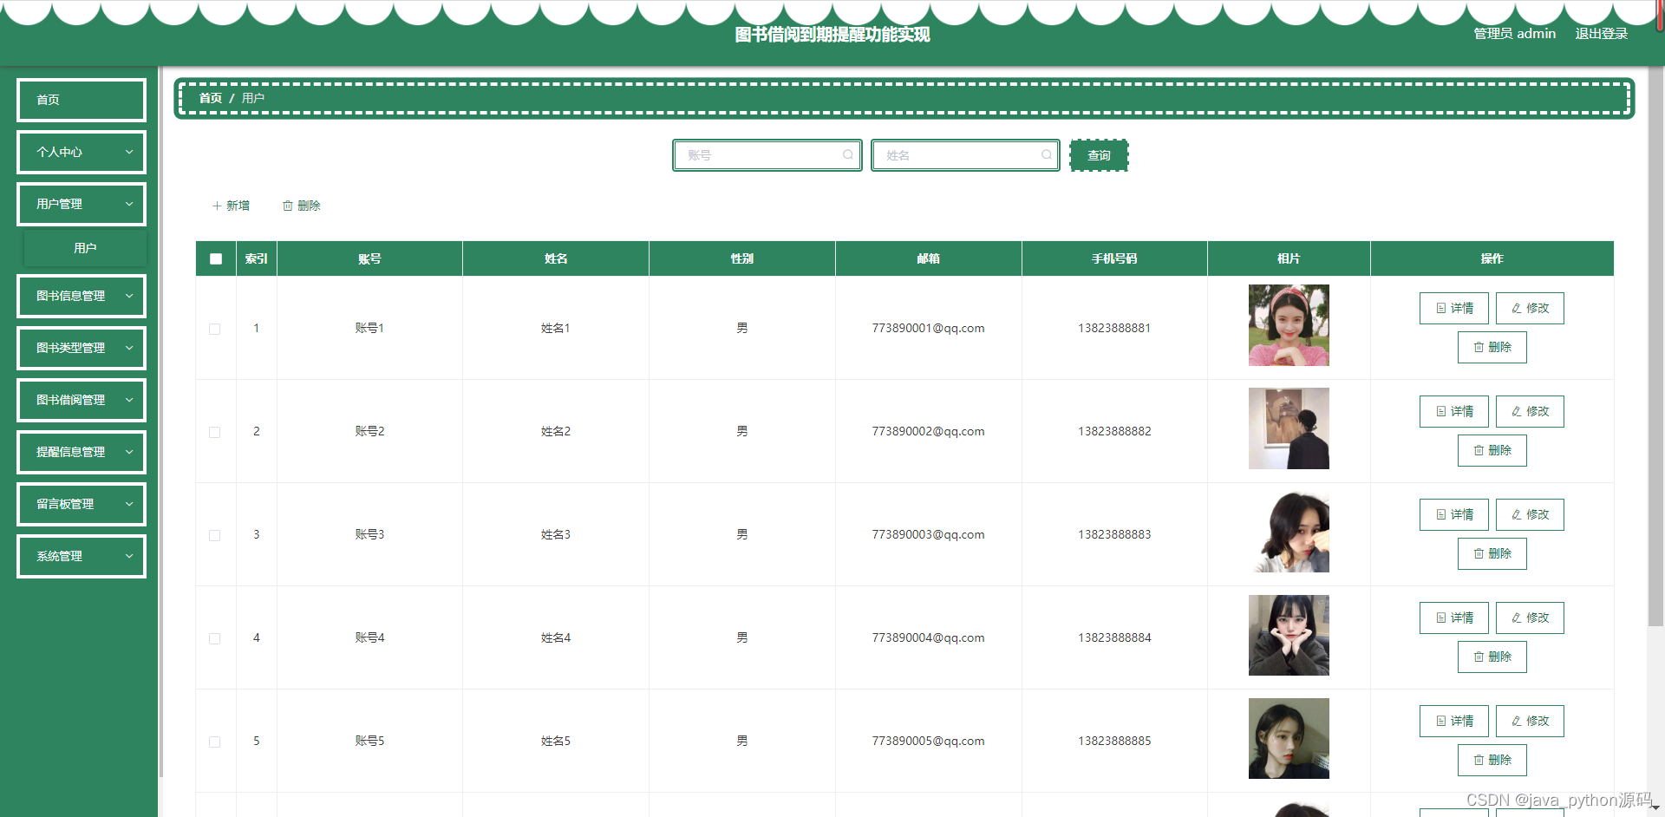Click the 管理员 admin label
1665x817 pixels.
click(x=1514, y=33)
